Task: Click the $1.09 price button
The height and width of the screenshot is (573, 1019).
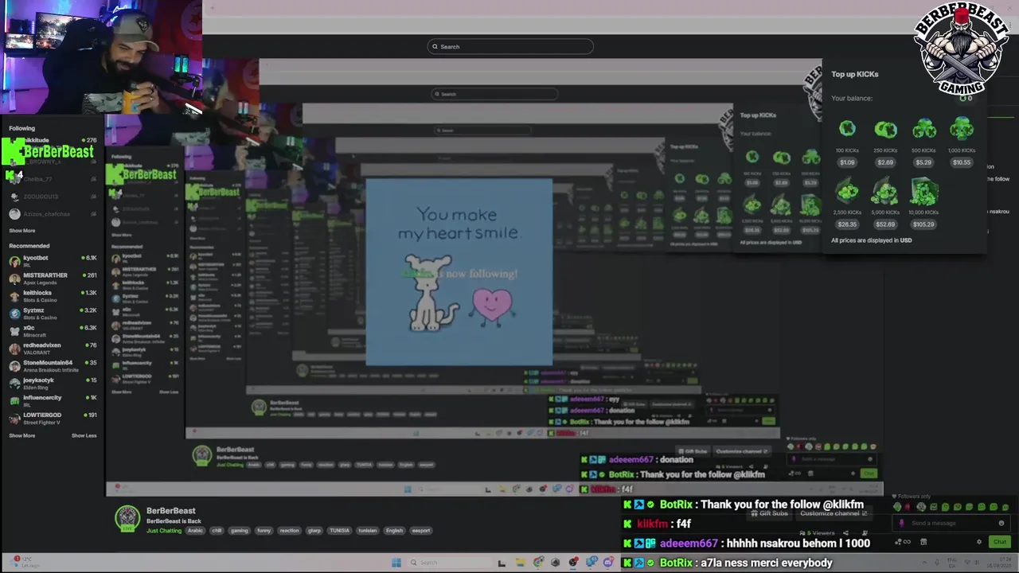Action: pyautogui.click(x=847, y=162)
